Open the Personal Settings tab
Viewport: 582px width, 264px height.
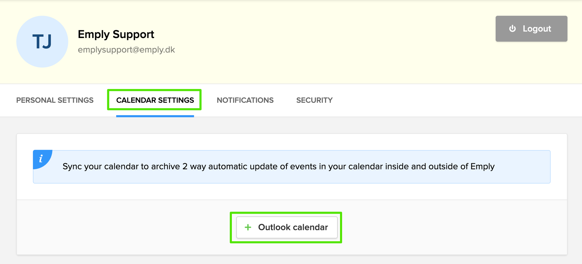[x=55, y=100]
